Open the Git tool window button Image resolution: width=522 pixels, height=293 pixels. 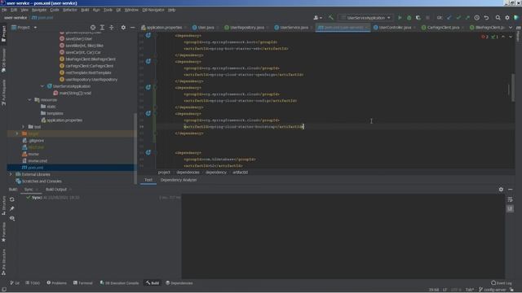15,283
